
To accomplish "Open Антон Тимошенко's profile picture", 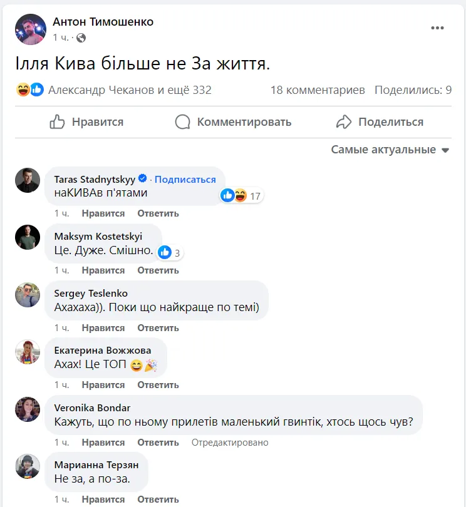I will tap(30, 29).
